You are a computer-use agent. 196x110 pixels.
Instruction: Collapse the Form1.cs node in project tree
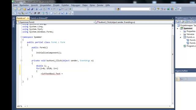[x=180, y=37]
